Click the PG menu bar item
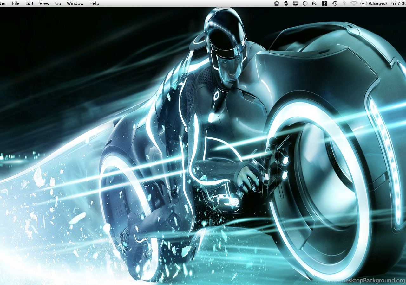Viewport: 406px width, 285px height. coord(315,3)
